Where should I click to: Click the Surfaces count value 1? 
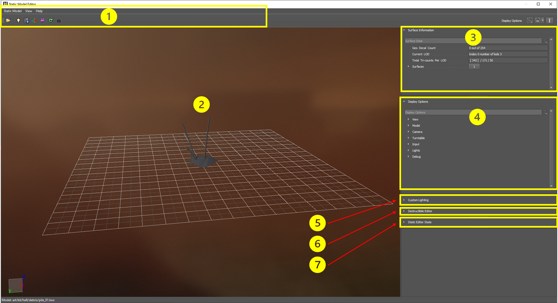click(x=474, y=66)
